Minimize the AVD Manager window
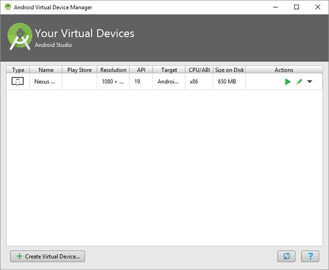The width and height of the screenshot is (329, 270). pyautogui.click(x=275, y=7)
